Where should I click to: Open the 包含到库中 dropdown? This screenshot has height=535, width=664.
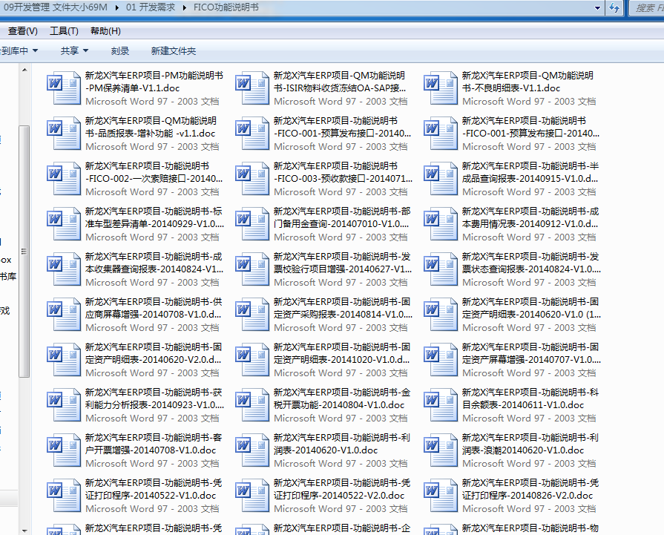pos(19,51)
